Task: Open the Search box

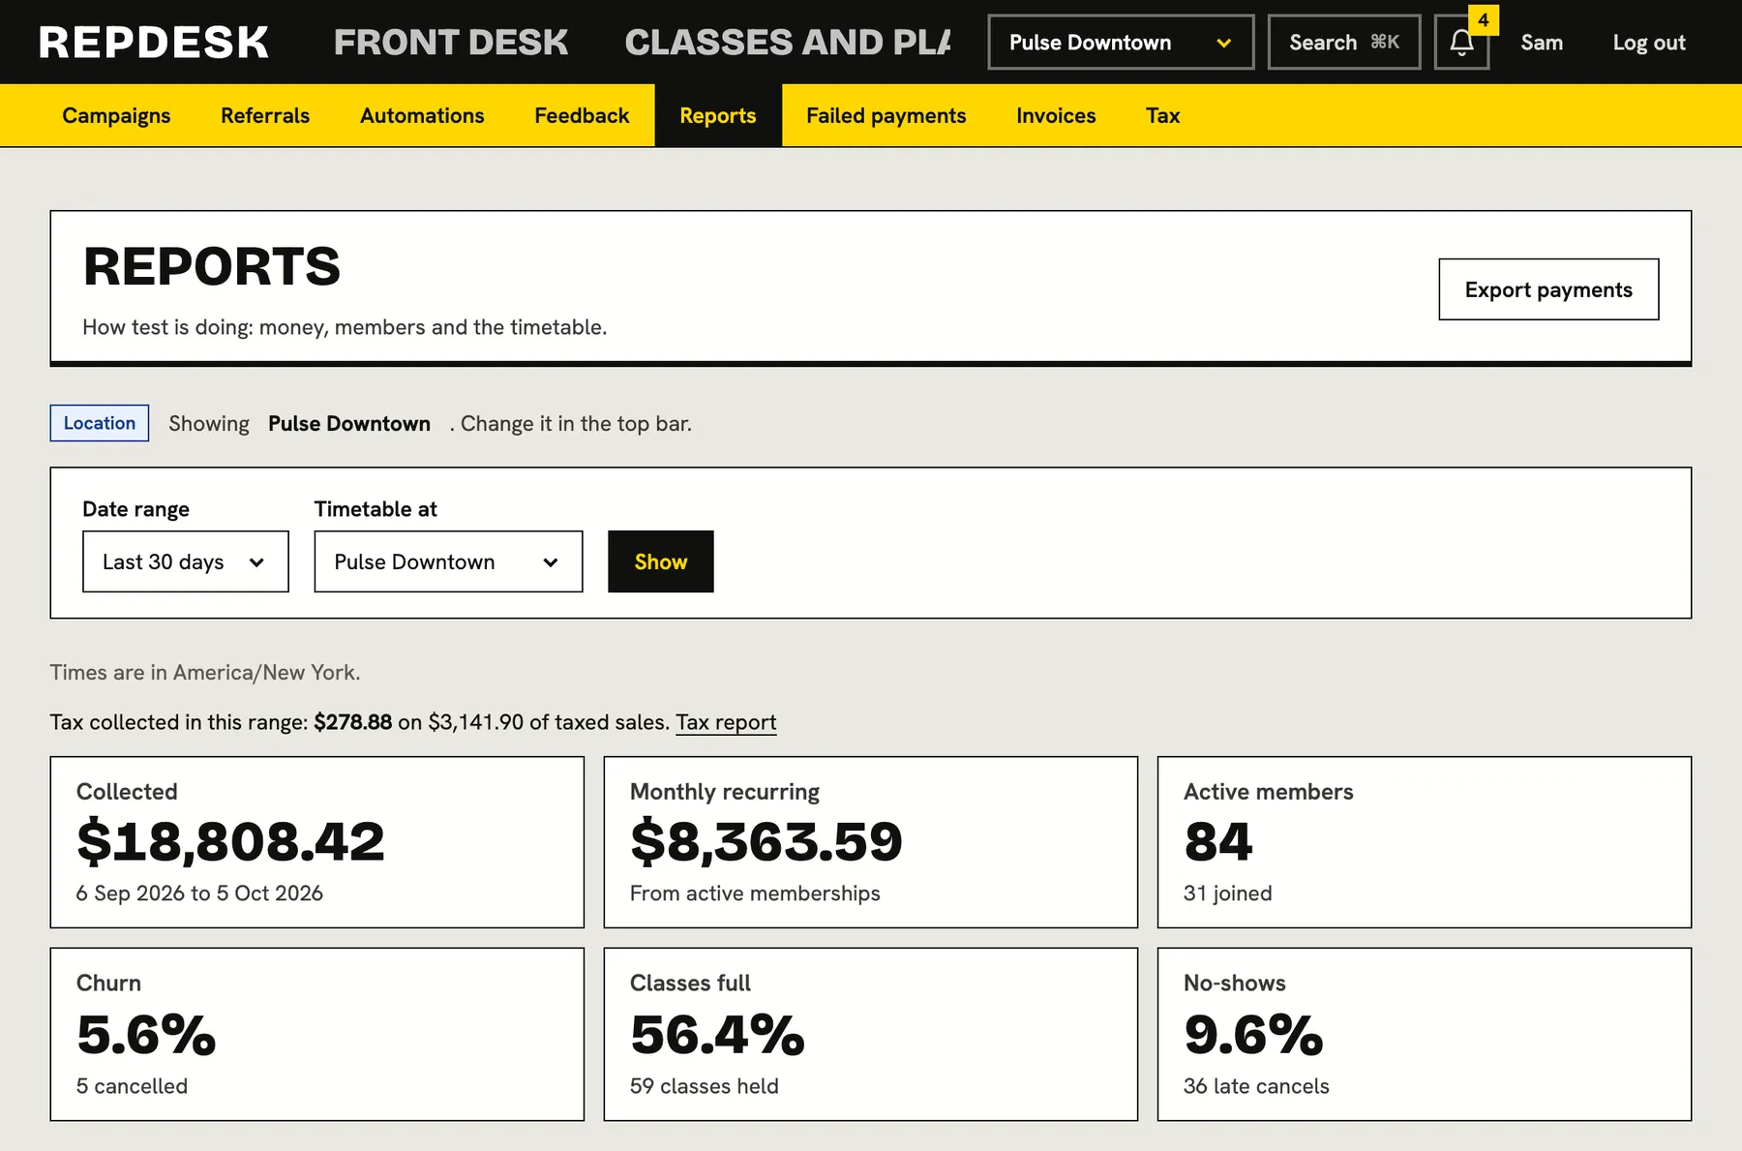Action: point(1344,43)
